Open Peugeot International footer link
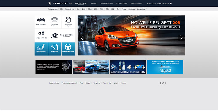 (69, 83)
